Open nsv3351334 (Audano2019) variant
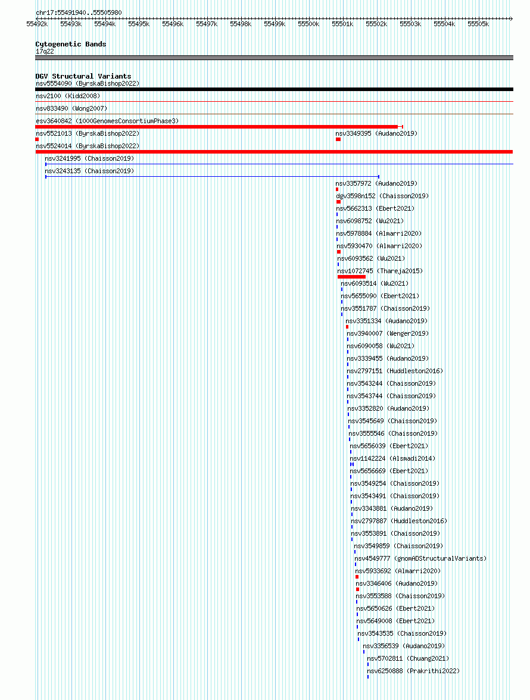Image resolution: width=530 pixels, height=700 pixels. 386,321
